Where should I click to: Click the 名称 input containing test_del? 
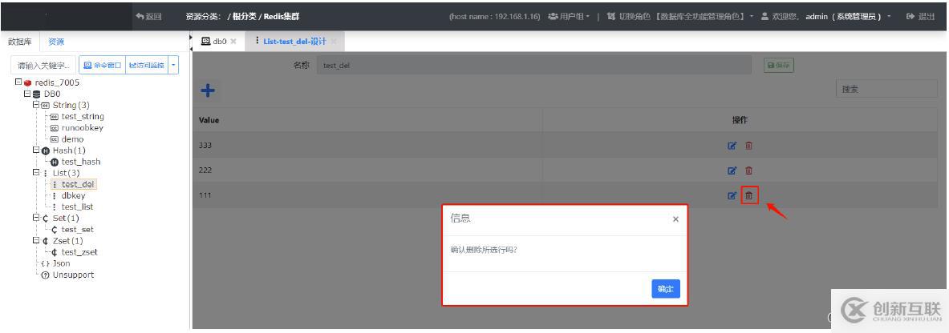533,66
